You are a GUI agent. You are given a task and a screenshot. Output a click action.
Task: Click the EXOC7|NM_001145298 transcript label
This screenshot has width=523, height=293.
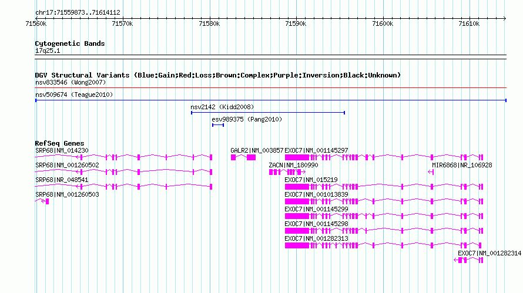316,224
